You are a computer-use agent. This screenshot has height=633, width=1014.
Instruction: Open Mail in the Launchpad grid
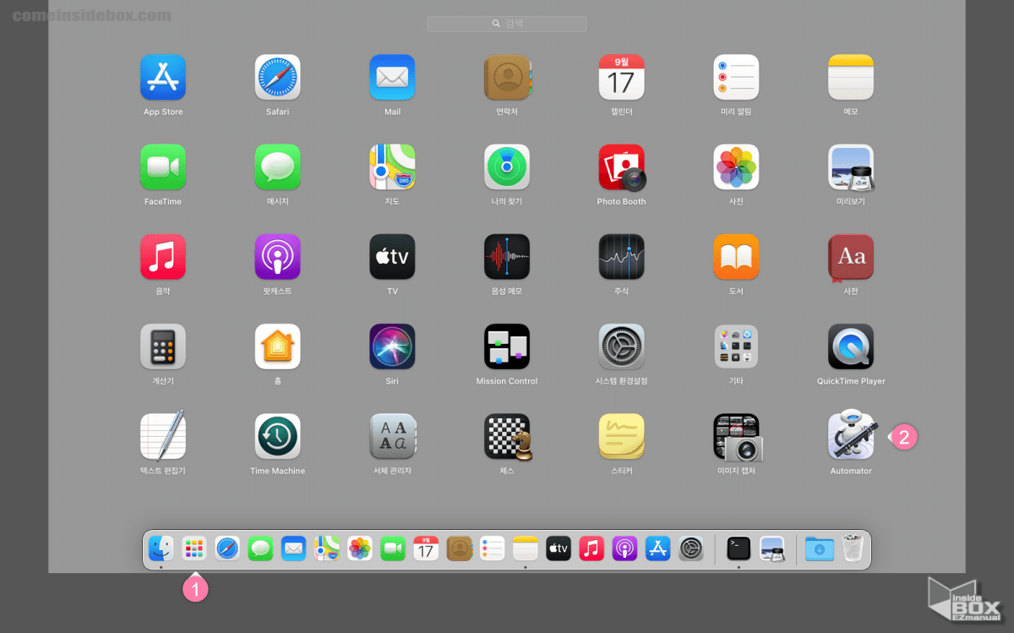pyautogui.click(x=392, y=78)
